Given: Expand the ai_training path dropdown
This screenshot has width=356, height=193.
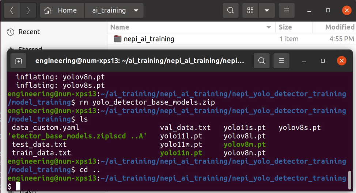Looking at the screenshot, I should point(136,11).
